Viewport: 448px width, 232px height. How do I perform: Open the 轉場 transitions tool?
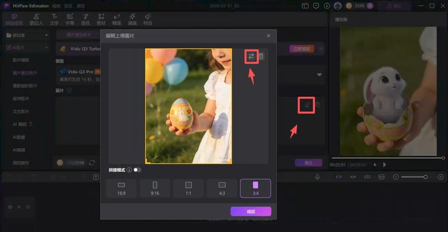tap(116, 20)
